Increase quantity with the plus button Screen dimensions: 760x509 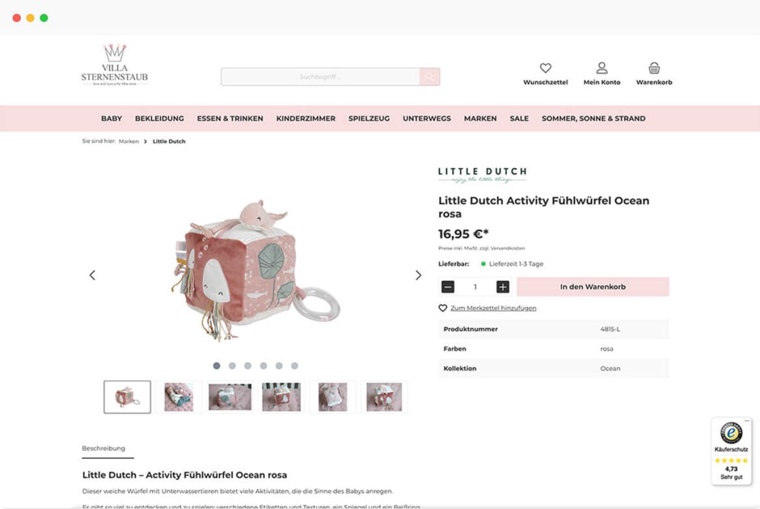pyautogui.click(x=503, y=287)
